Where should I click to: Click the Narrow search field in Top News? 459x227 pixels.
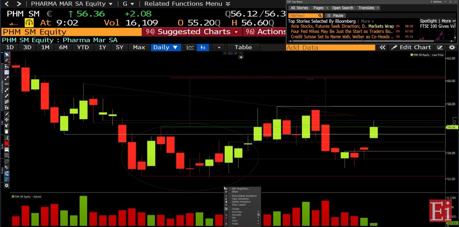[305, 16]
